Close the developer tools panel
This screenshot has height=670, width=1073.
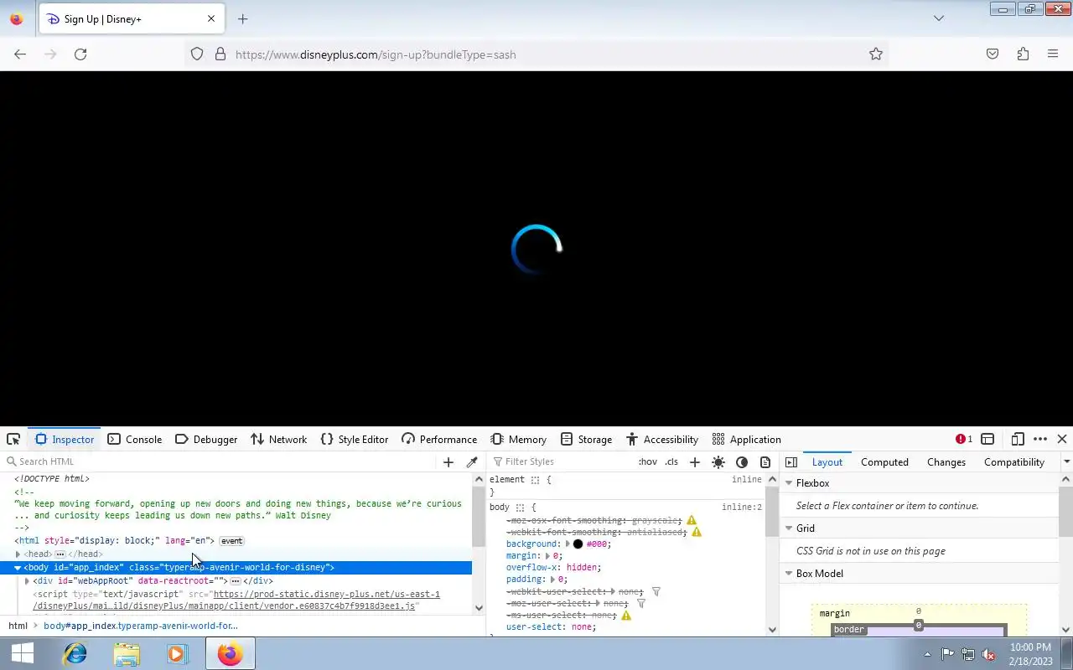pyautogui.click(x=1062, y=439)
